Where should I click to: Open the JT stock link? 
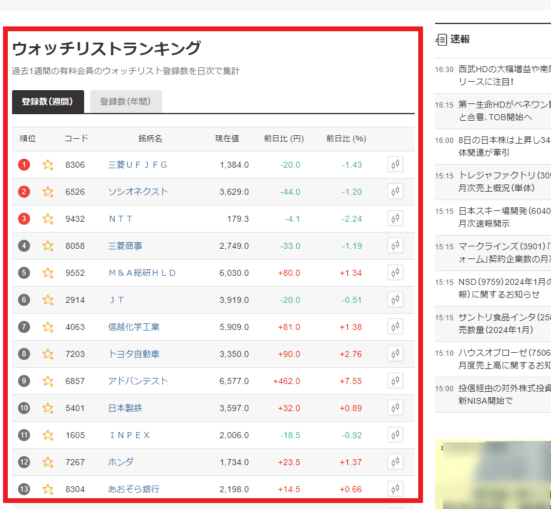click(117, 300)
